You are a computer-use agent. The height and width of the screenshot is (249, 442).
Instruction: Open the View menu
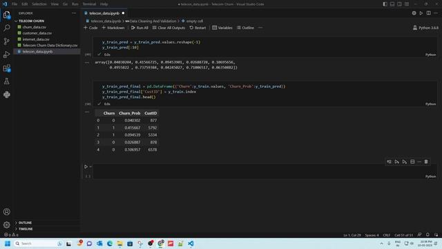[55, 4]
